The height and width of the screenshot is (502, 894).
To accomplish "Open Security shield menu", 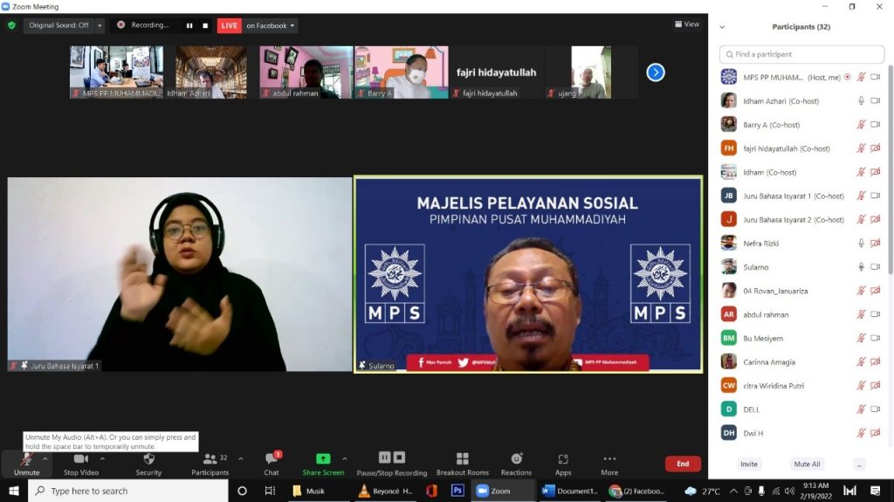I will [148, 464].
